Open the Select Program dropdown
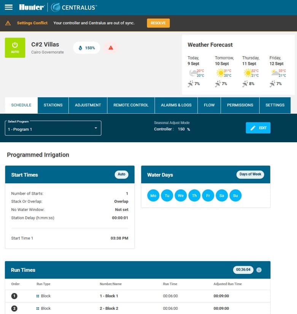This screenshot has height=314, width=297. (53, 128)
